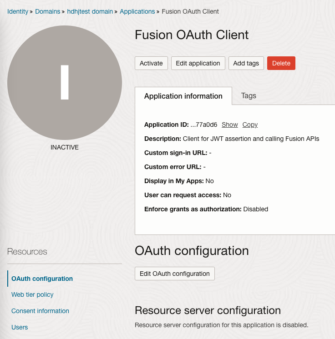
Task: Show the full Application ID
Action: pos(229,125)
